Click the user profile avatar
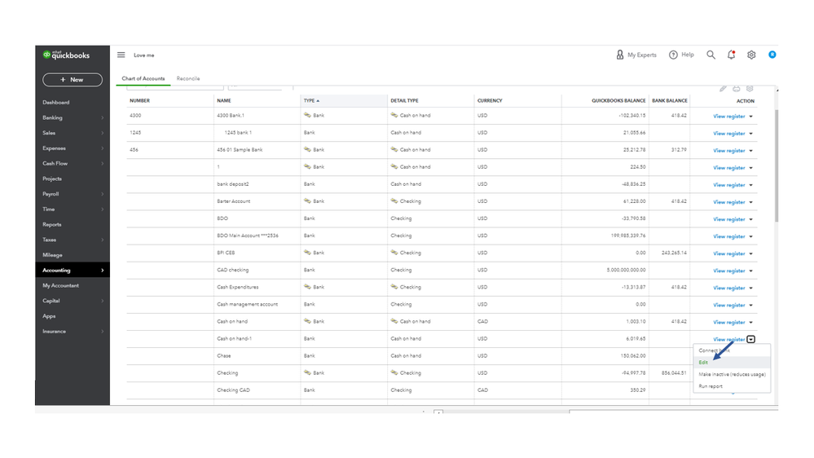Viewport: 814px width, 458px height. click(772, 55)
